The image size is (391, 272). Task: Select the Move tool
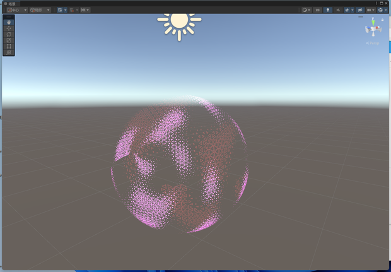[x=9, y=28]
